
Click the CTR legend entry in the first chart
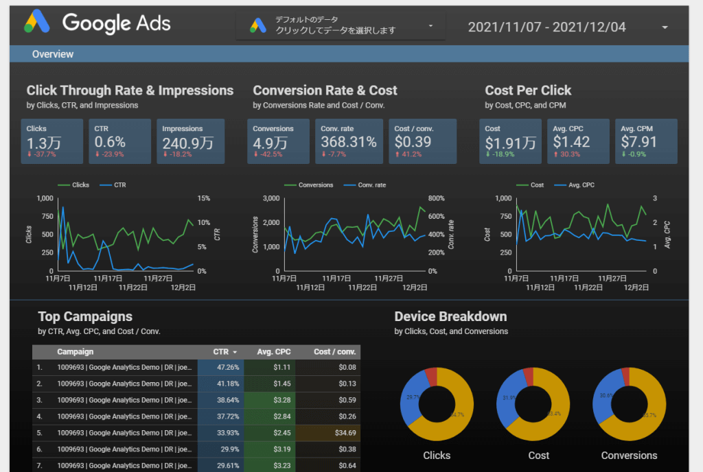click(x=113, y=185)
